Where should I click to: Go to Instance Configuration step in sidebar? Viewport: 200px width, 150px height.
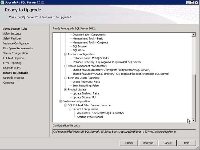tap(17, 44)
